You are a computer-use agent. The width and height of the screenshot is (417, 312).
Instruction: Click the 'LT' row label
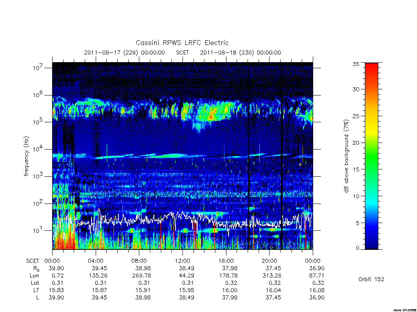(36, 290)
